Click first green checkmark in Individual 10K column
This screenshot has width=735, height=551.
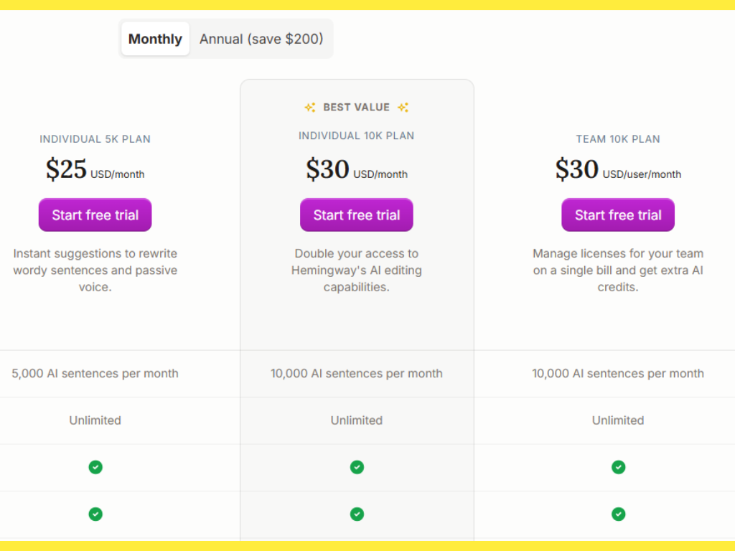point(357,467)
